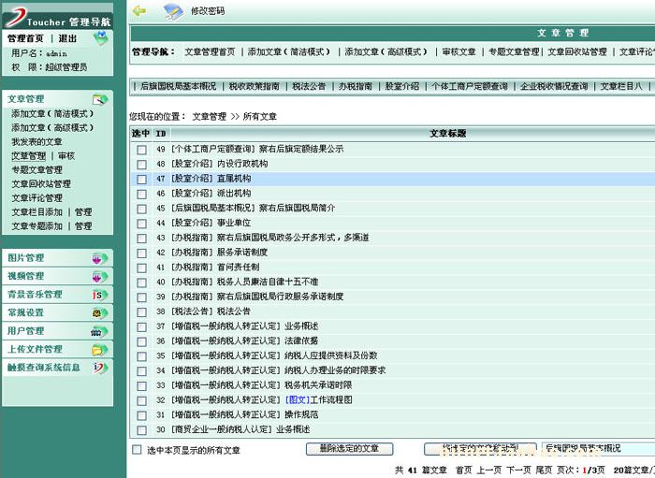The image size is (655, 478).
Task: Click the folder icon on 上传文件管理
Action: click(x=99, y=350)
